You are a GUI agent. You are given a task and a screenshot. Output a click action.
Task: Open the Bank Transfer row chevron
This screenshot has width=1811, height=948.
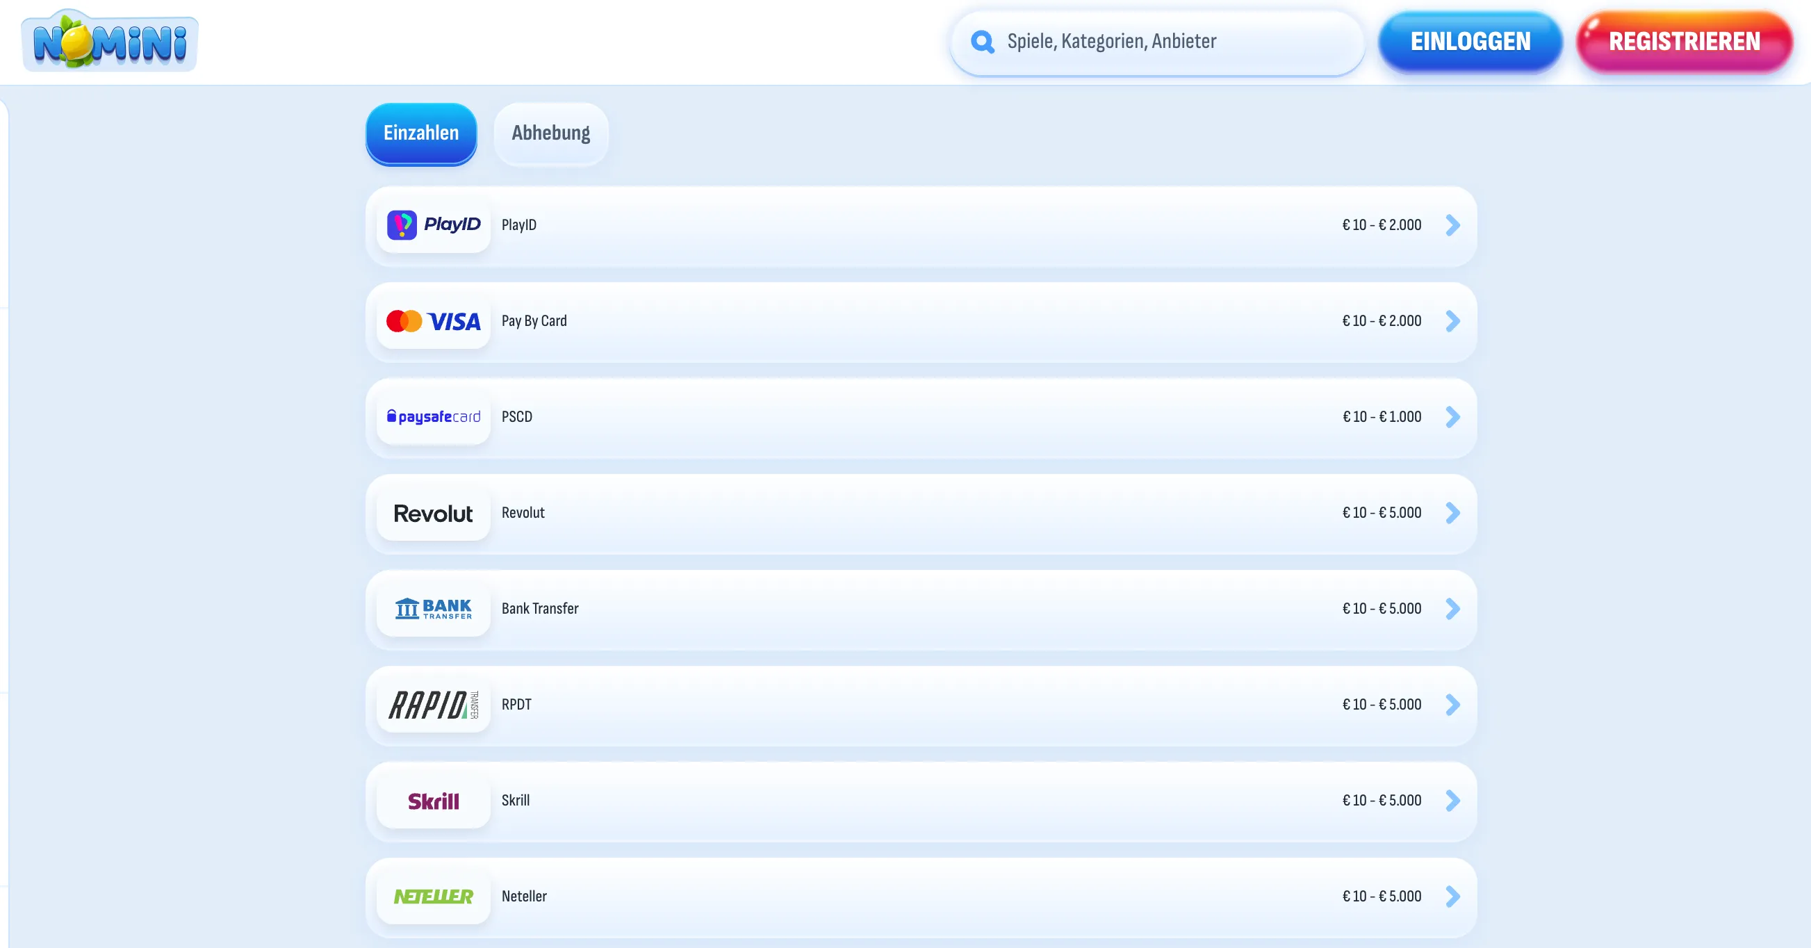[1452, 609]
